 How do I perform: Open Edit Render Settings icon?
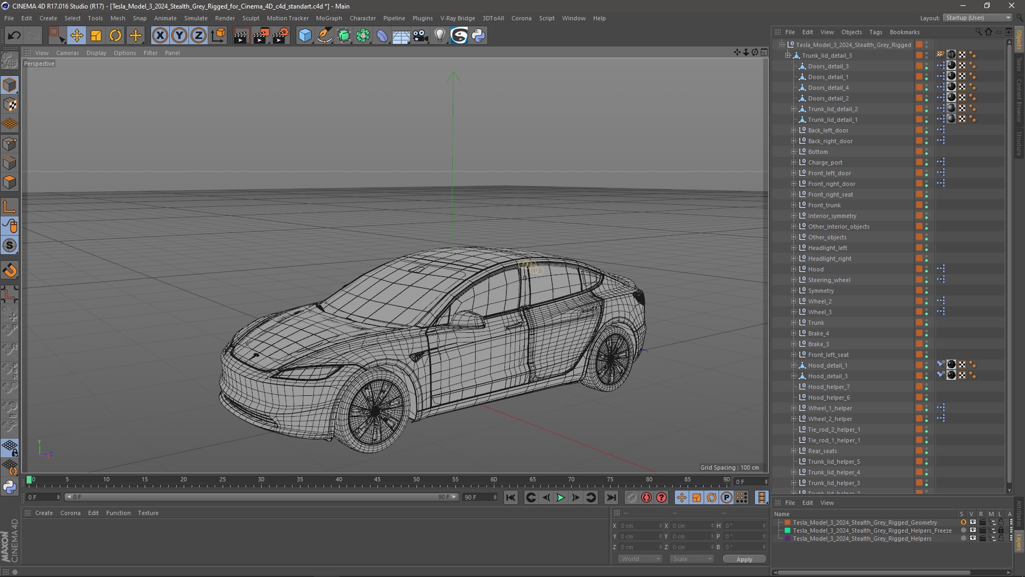pos(281,36)
